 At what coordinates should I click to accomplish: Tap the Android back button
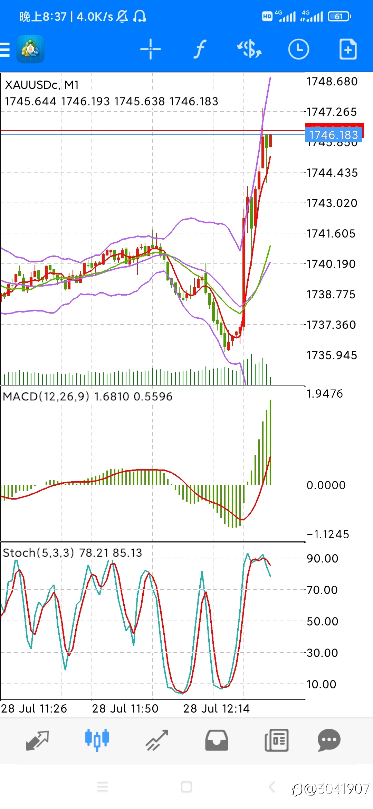[x=272, y=787]
